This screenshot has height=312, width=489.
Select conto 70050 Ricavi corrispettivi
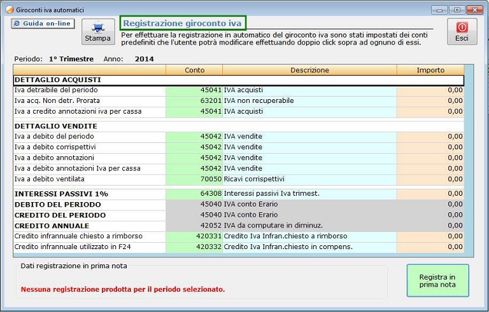194,179
